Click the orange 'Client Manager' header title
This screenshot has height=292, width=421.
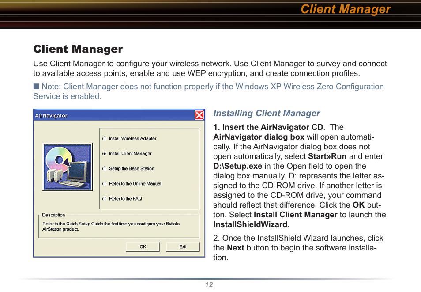(x=346, y=9)
